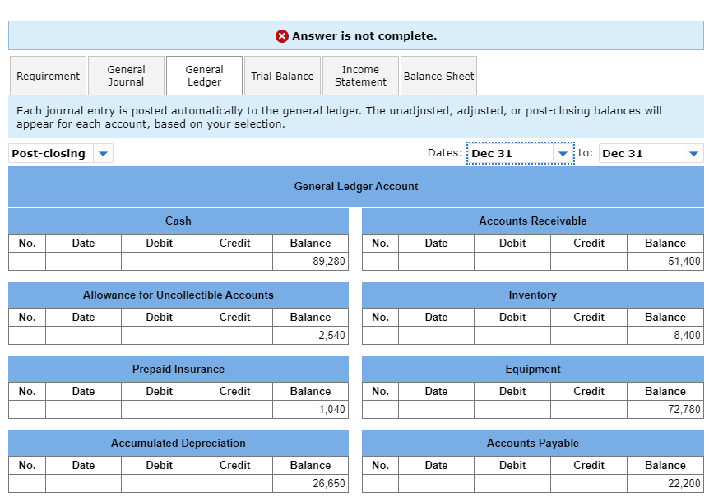Click the Prepaid Insurance account header
This screenshot has width=709, height=502.
pos(178,369)
